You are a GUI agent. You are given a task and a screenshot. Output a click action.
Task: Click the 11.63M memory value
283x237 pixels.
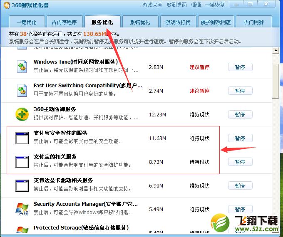[x=157, y=138]
